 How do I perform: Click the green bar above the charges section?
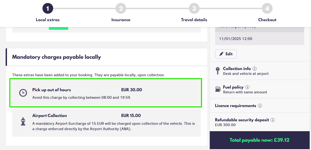pyautogui.click(x=59, y=28)
